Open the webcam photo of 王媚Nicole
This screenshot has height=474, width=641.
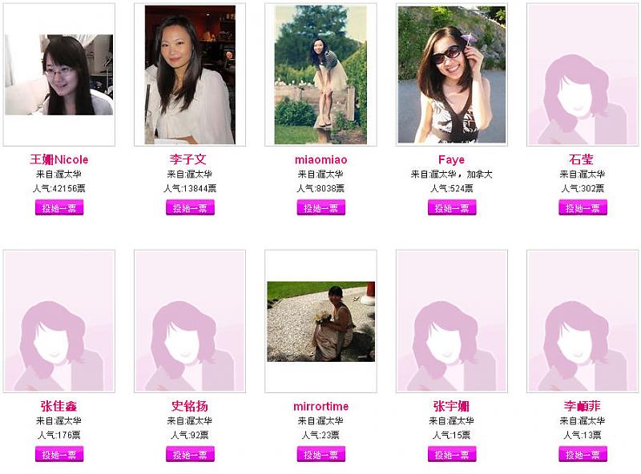tap(58, 74)
